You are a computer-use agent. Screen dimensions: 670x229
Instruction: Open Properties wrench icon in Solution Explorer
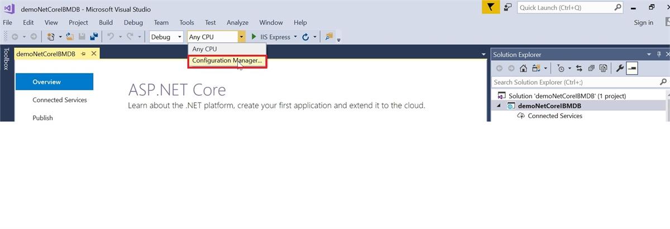tap(620, 69)
